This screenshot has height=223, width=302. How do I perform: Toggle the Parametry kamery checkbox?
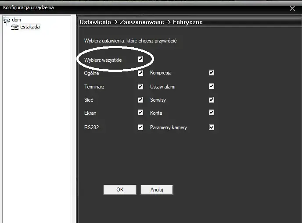click(x=212, y=127)
